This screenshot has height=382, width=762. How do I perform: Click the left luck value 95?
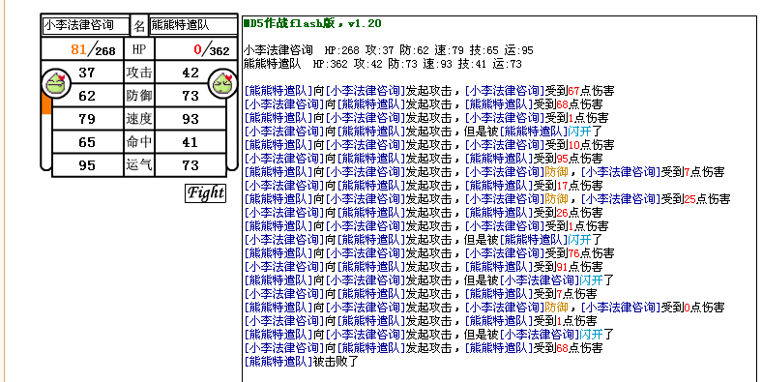[x=87, y=165]
